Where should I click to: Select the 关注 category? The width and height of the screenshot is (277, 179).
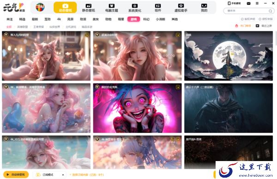click(x=10, y=19)
